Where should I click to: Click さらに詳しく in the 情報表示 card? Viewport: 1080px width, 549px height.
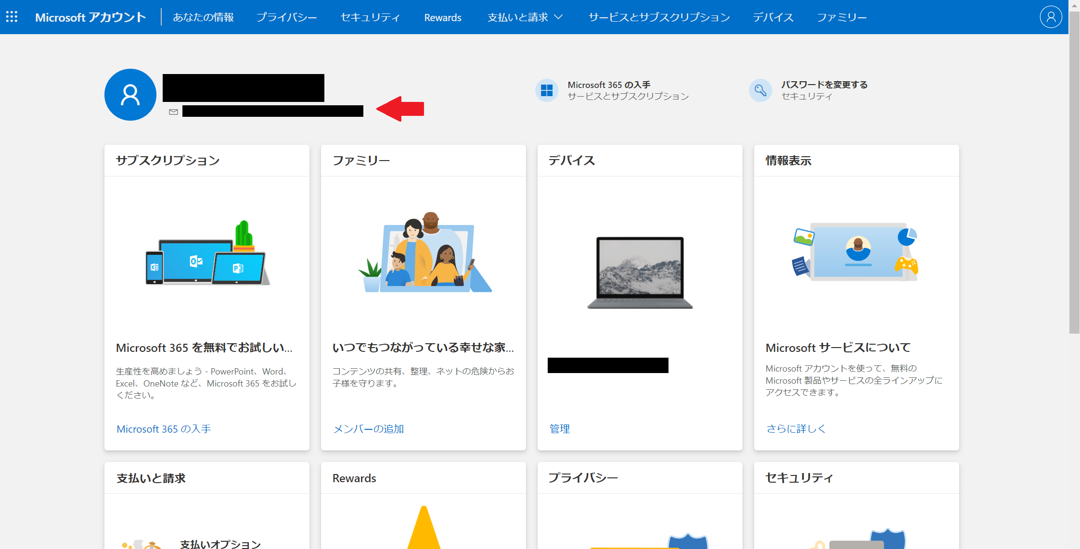click(x=795, y=428)
